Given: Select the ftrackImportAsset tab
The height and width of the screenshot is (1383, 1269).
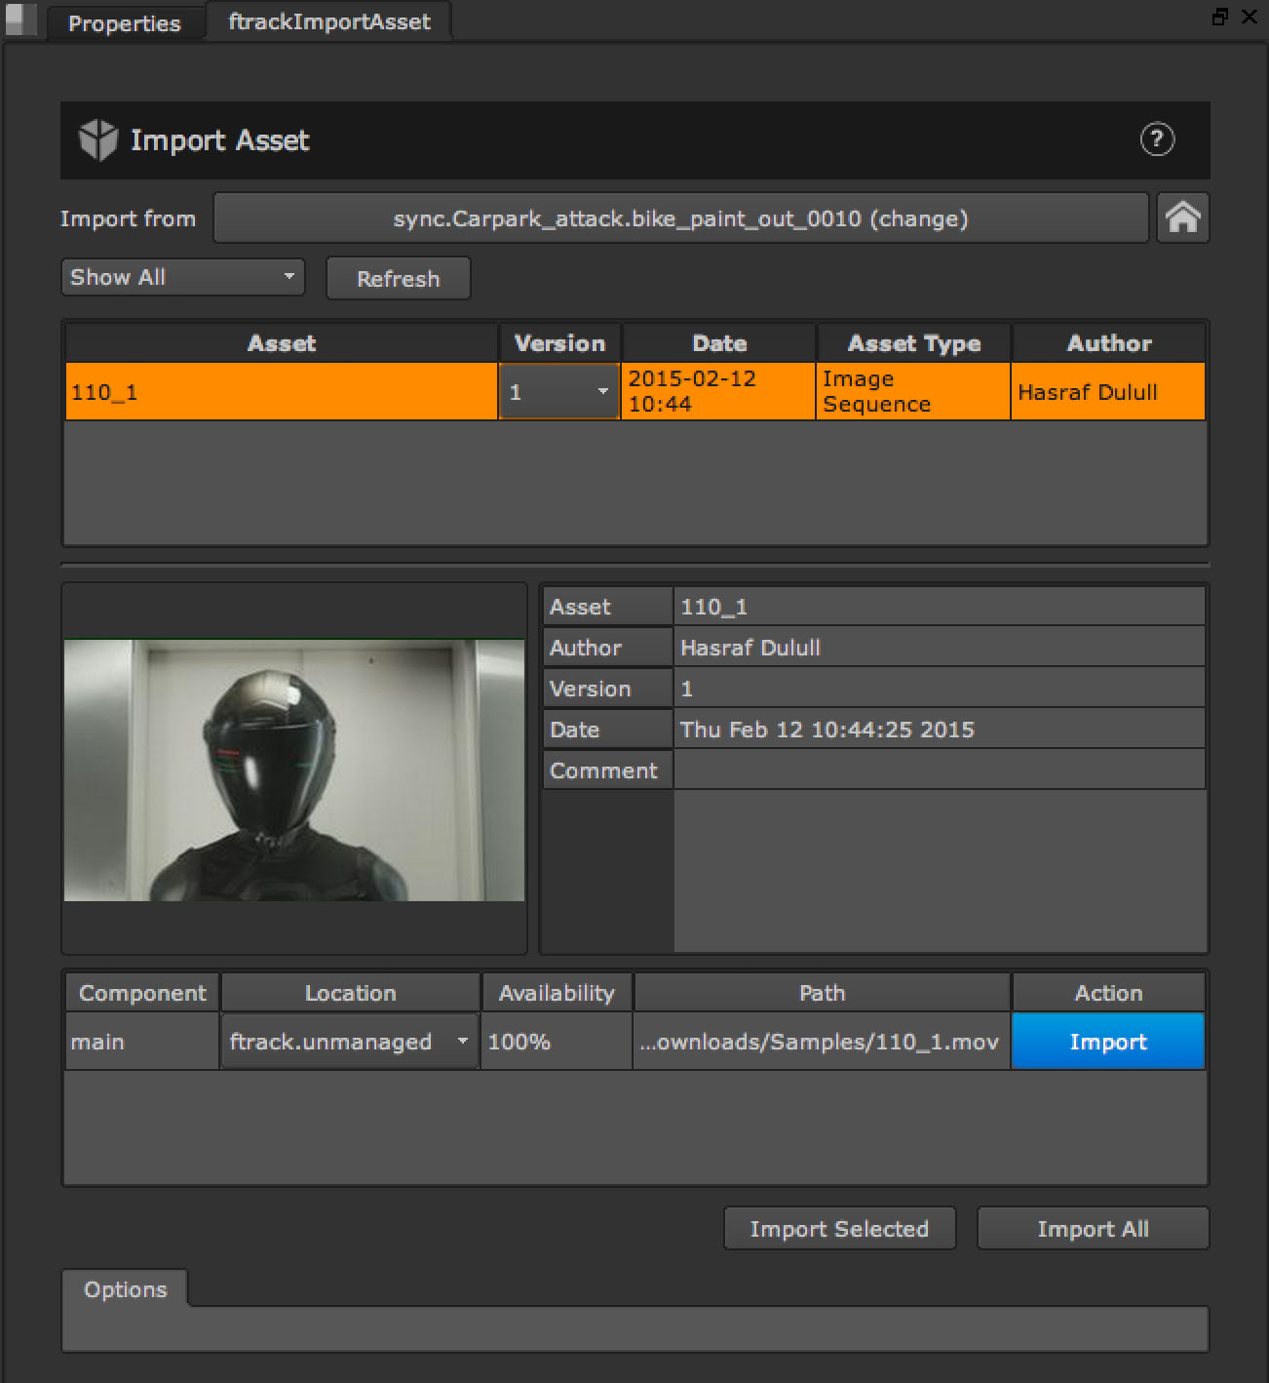Looking at the screenshot, I should [329, 21].
